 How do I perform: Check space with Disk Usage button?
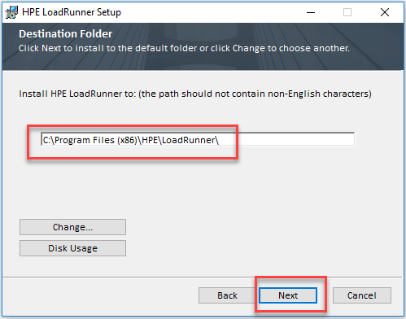(x=72, y=248)
